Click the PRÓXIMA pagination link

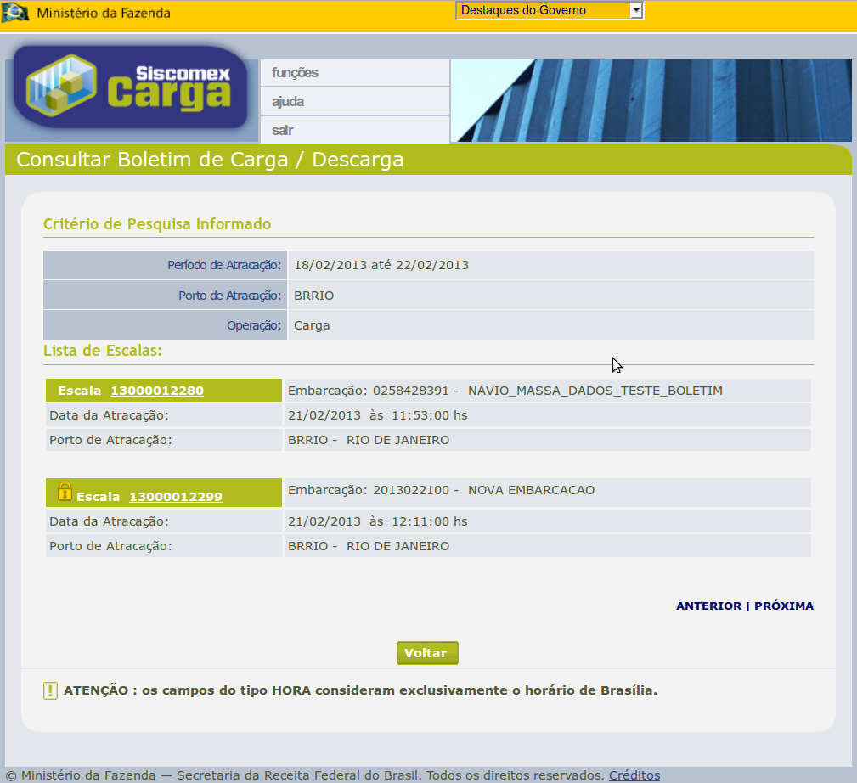tap(784, 606)
